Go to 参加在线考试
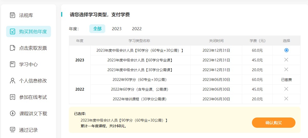 click(x=33, y=97)
